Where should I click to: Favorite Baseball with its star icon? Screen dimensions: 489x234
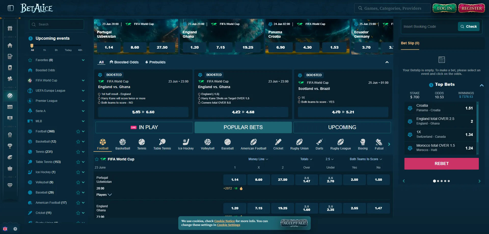click(78, 192)
